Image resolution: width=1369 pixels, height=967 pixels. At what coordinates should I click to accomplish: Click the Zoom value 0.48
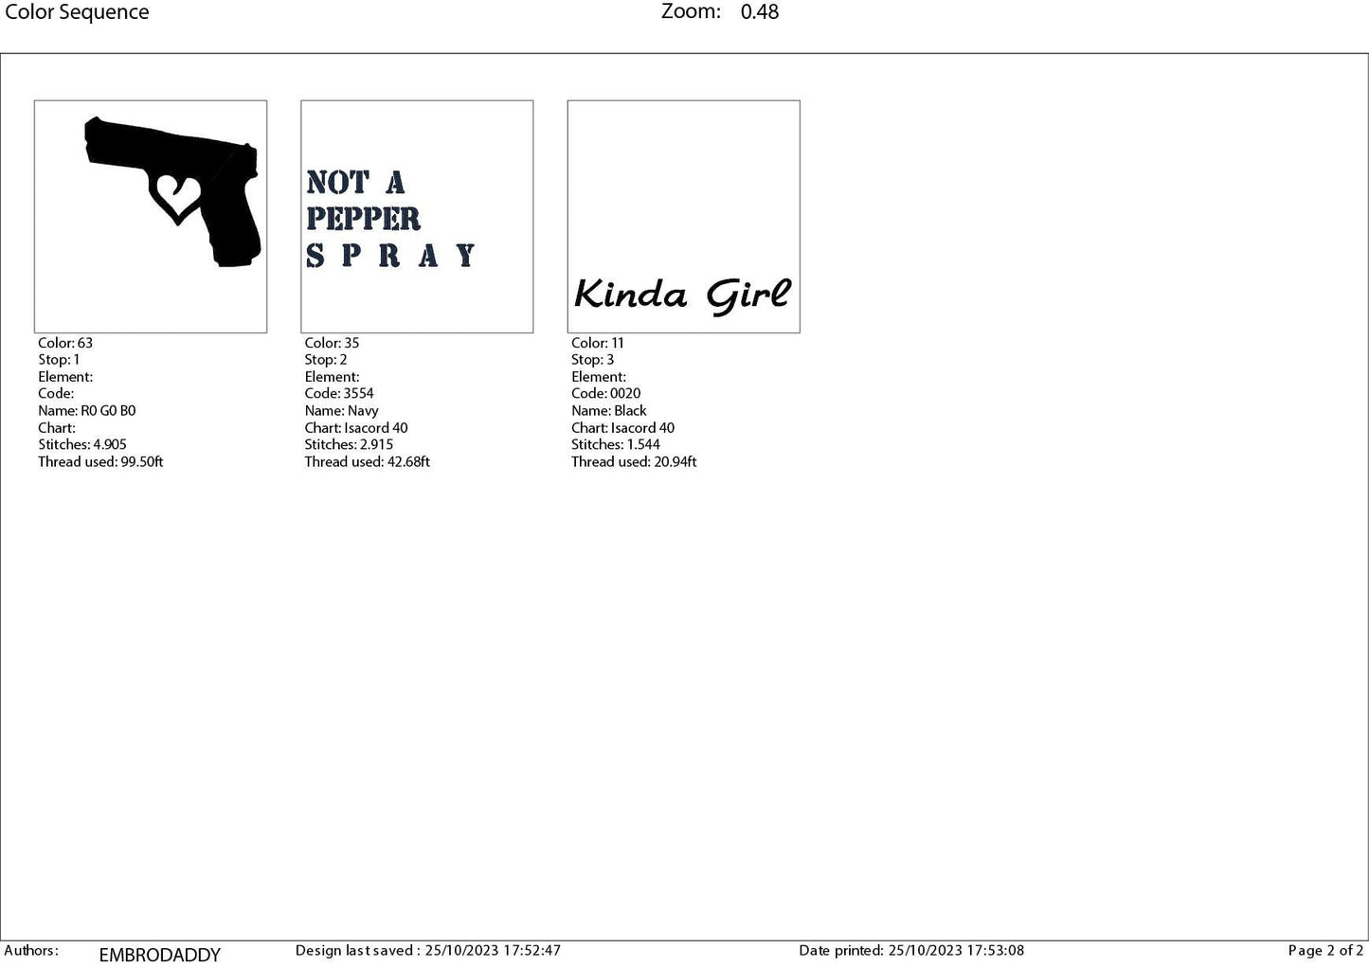pos(759,12)
